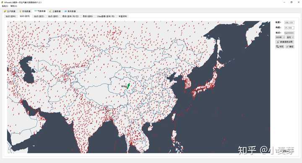Switch to the 站点(逐年) sub-tab

11,16
